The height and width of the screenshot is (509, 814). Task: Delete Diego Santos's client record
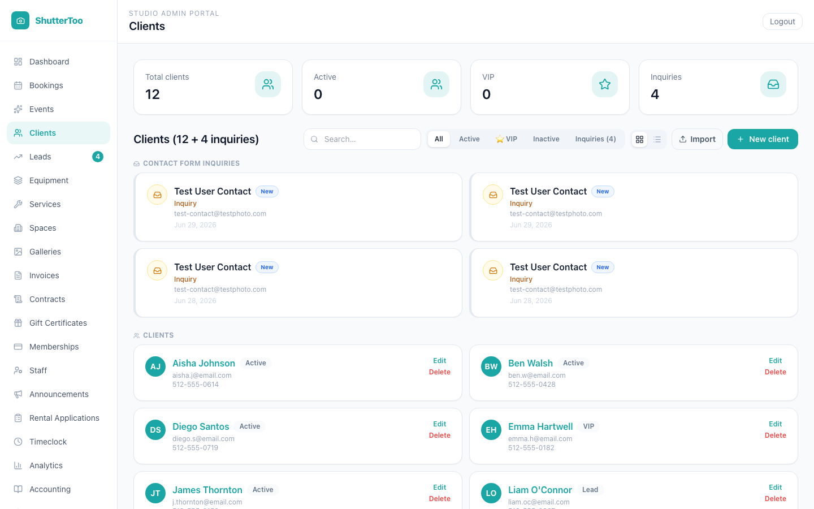point(440,435)
